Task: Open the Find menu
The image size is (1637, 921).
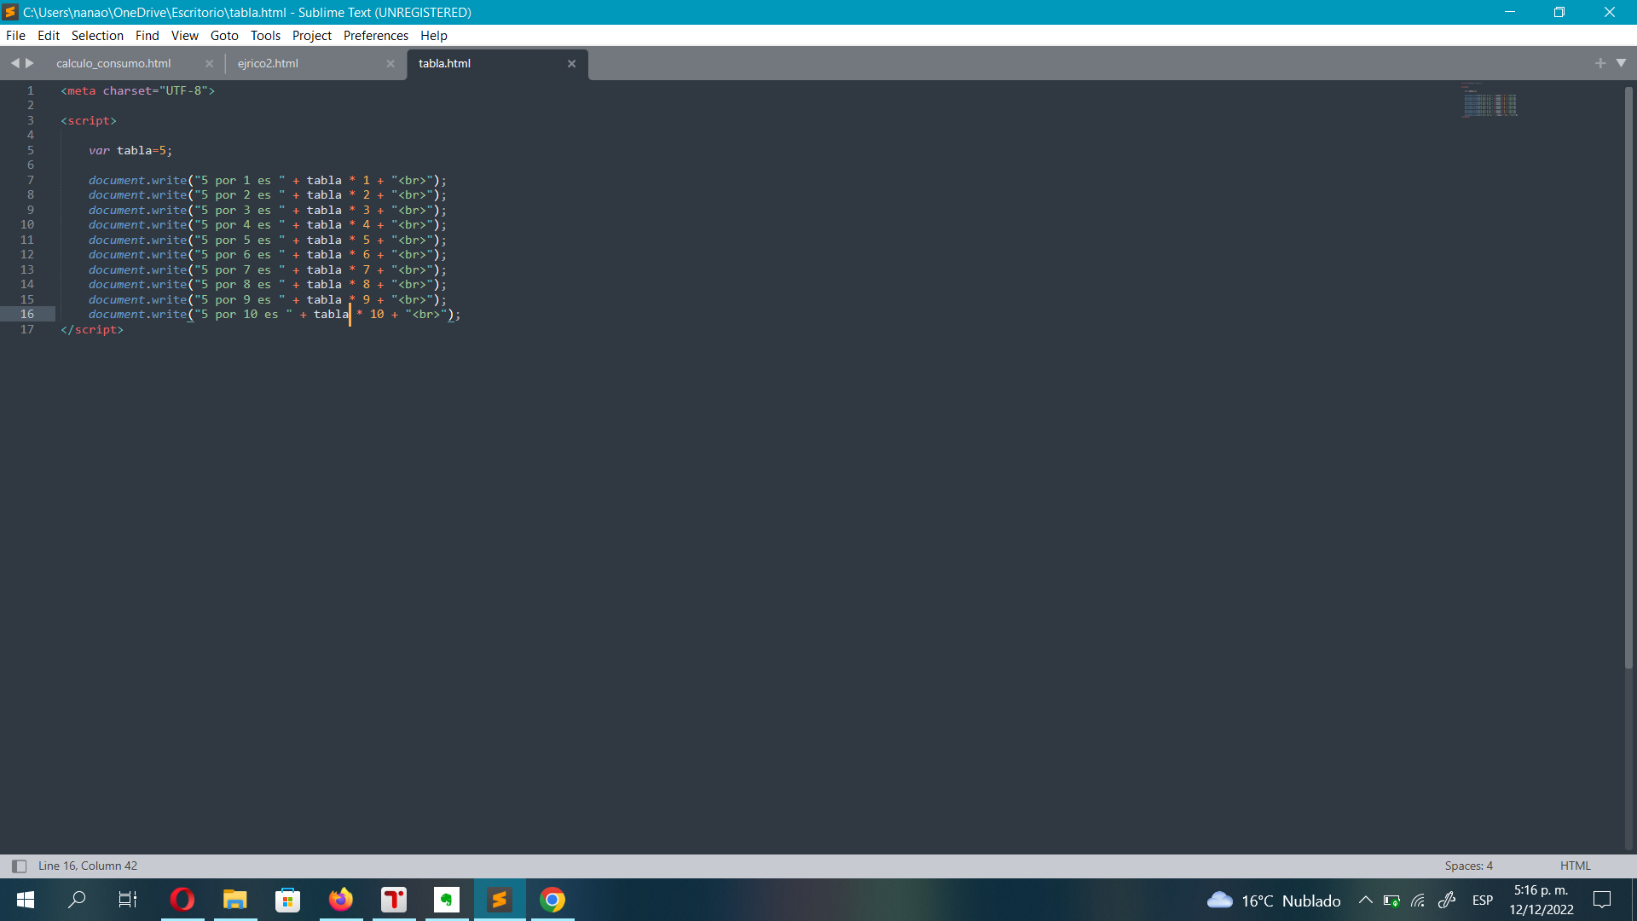Action: pyautogui.click(x=147, y=35)
